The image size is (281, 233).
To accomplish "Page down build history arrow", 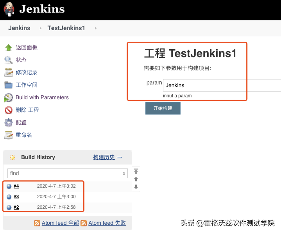I will 136,187.
